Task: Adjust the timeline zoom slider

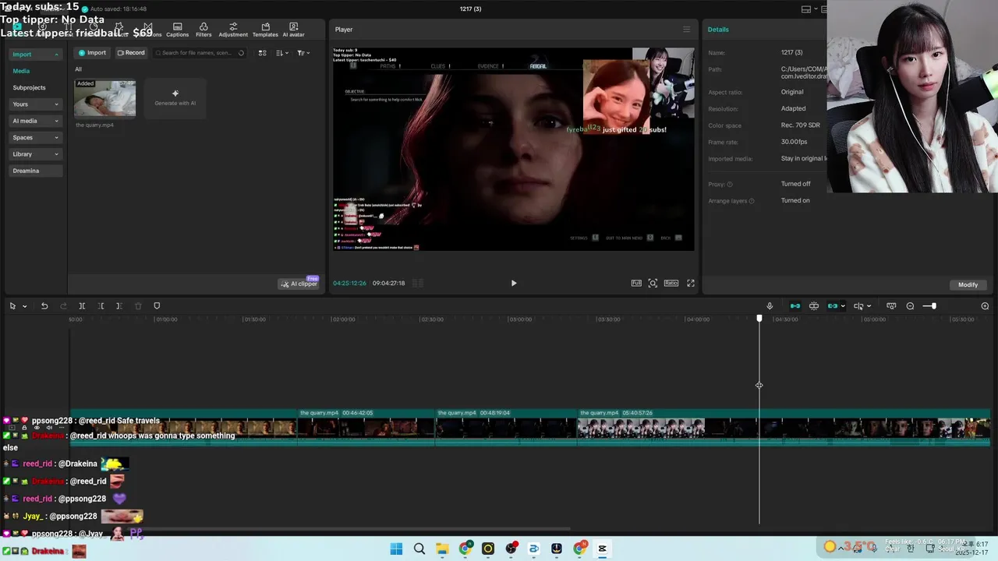Action: [x=929, y=306]
